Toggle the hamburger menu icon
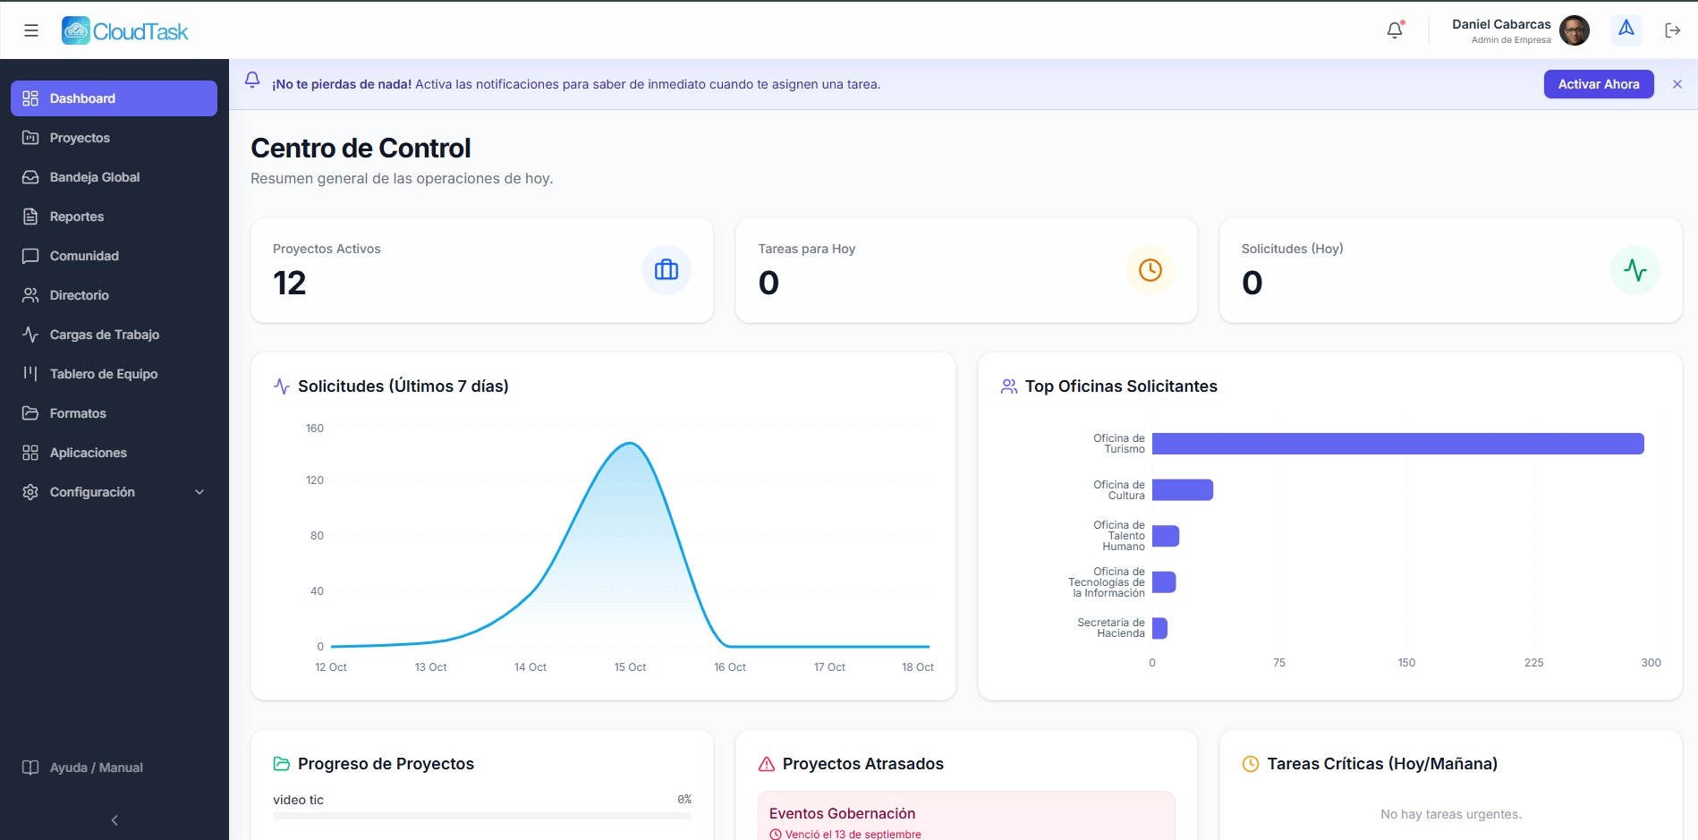Viewport: 1698px width, 840px height. (31, 30)
